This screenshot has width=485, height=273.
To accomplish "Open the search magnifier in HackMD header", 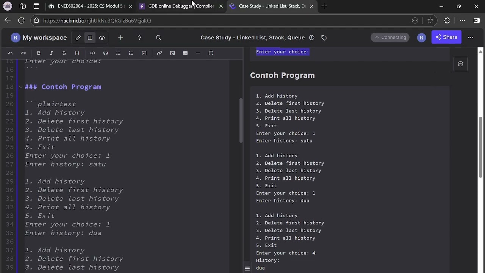I will [x=158, y=38].
